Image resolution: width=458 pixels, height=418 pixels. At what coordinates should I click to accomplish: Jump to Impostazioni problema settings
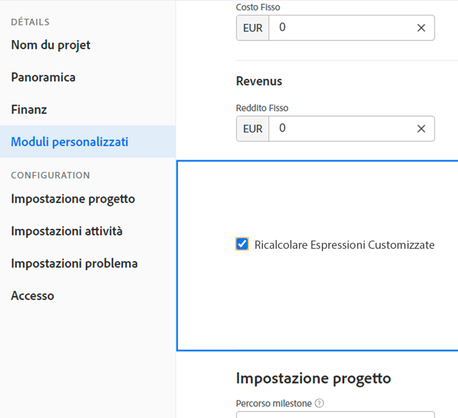click(74, 264)
